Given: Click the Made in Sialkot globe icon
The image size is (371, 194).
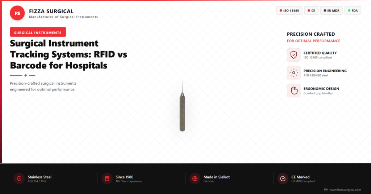Looking at the screenshot, I should (x=195, y=179).
